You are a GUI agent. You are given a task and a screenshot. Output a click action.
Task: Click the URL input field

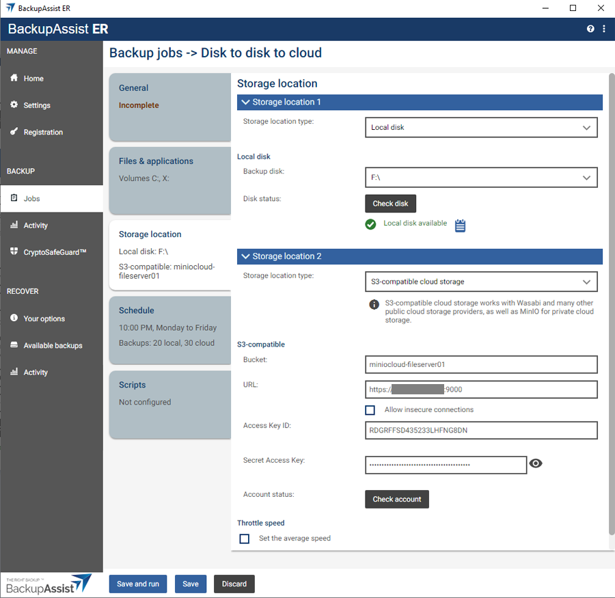(x=481, y=390)
